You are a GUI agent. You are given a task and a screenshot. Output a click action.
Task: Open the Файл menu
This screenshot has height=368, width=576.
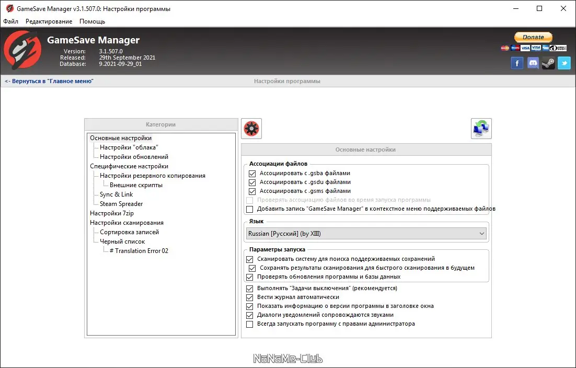click(10, 21)
